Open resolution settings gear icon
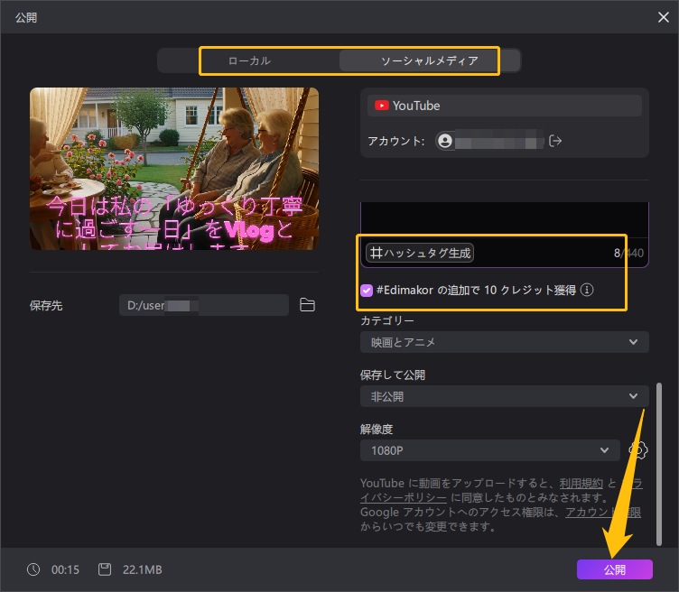 coord(637,450)
